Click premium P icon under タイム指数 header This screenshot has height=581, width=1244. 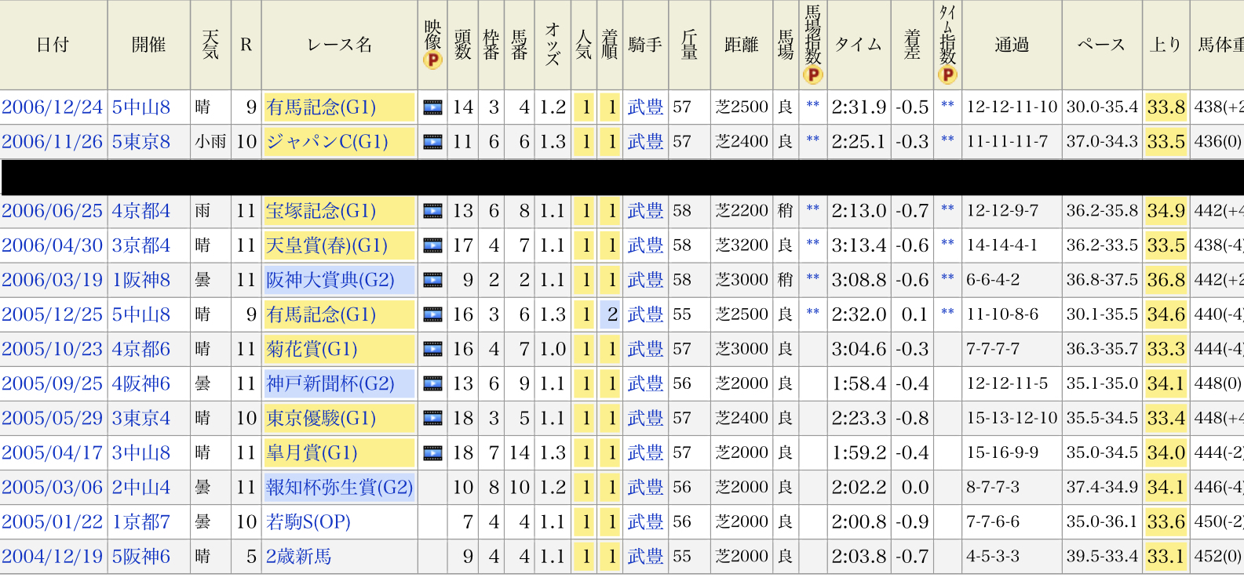[947, 75]
